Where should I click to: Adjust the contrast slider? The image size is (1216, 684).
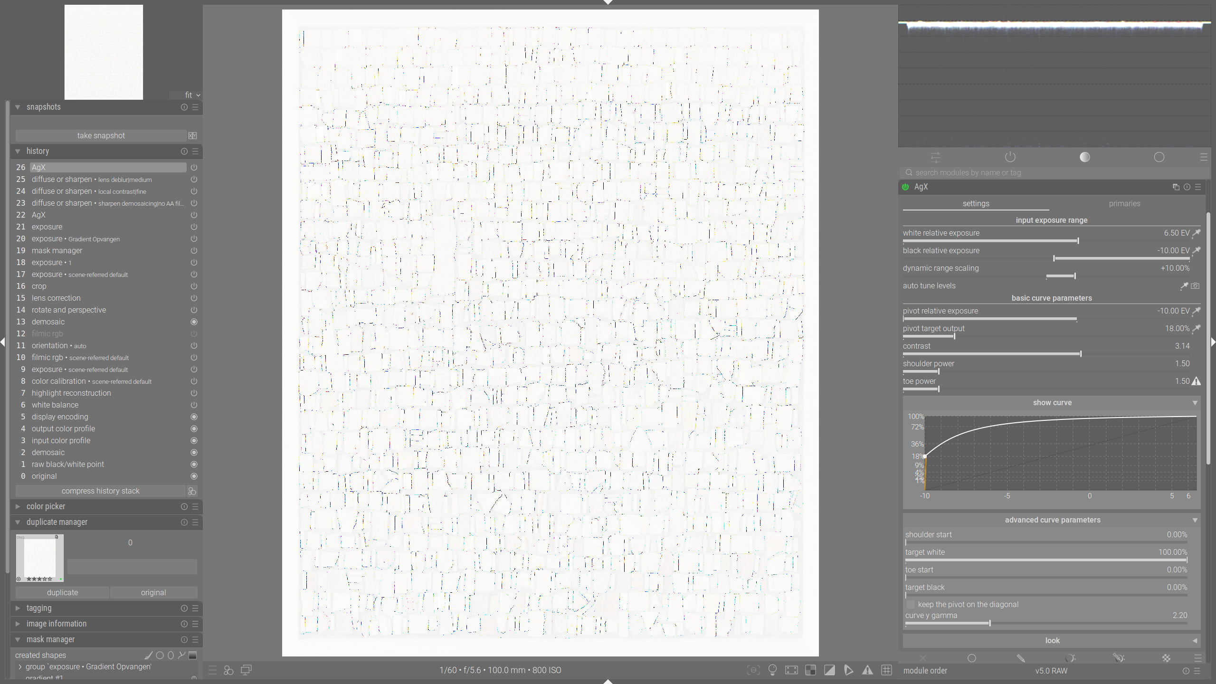(x=1045, y=354)
